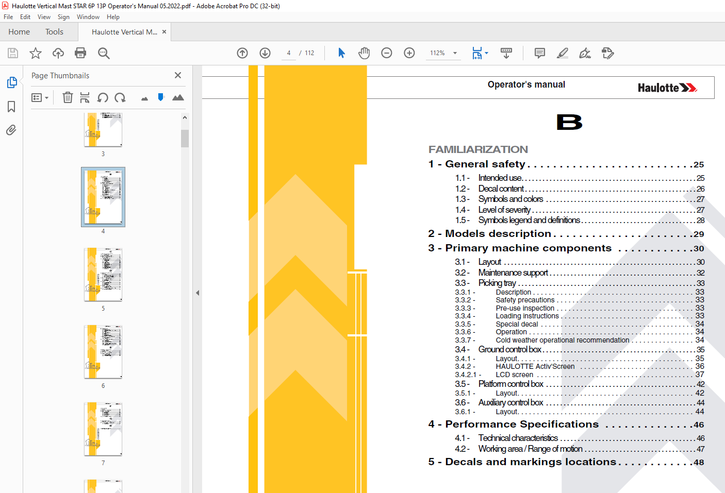Reduce thumbnail size small mountain icon

pyautogui.click(x=144, y=98)
